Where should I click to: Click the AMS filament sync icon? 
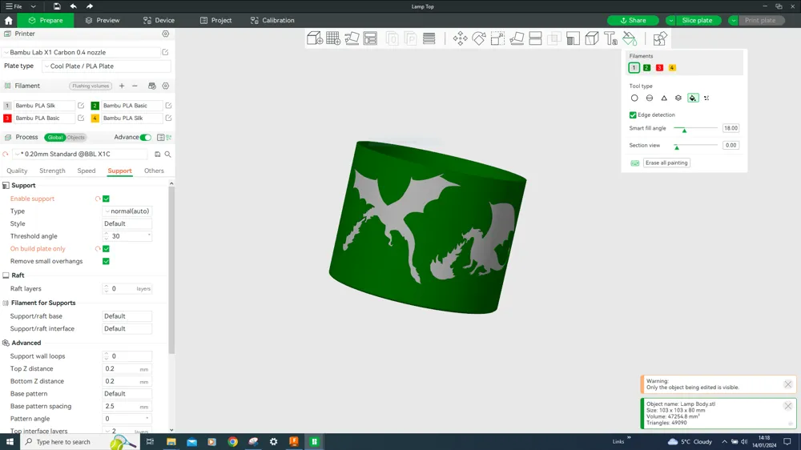tap(151, 86)
